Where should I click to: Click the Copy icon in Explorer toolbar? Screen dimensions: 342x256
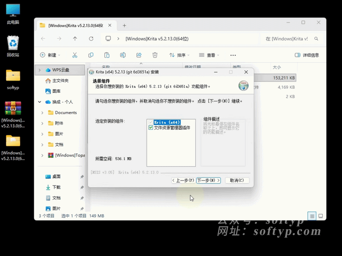[x=91, y=55]
